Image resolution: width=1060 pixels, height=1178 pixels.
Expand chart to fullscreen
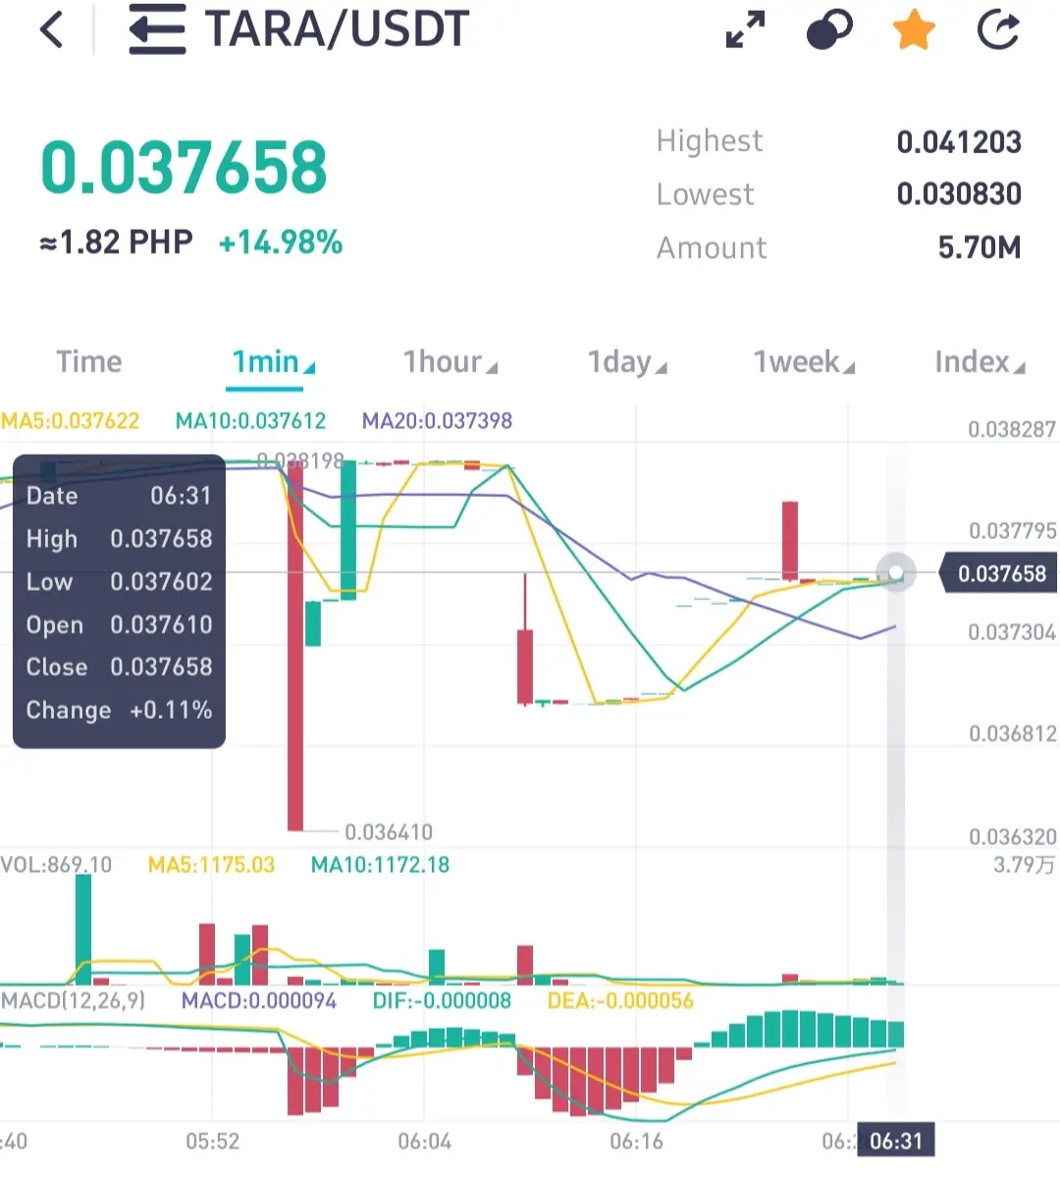745,29
